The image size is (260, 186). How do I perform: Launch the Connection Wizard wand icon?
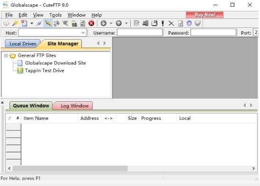[x=15, y=23]
